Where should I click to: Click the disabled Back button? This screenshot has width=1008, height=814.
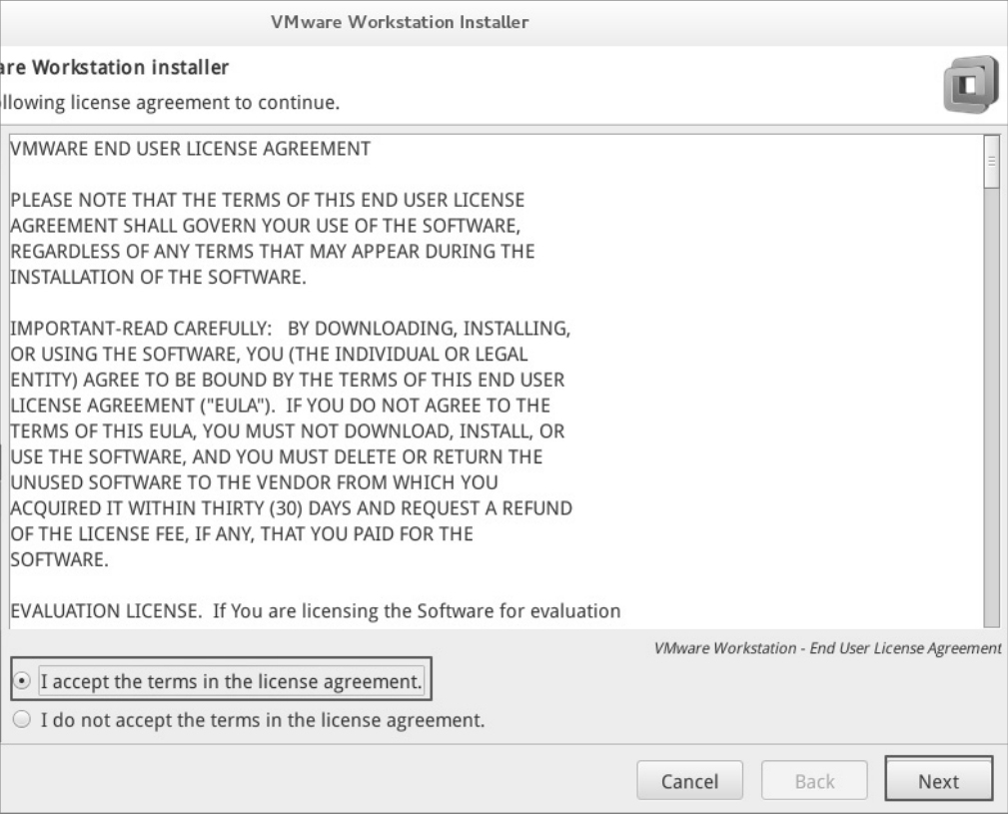(814, 781)
